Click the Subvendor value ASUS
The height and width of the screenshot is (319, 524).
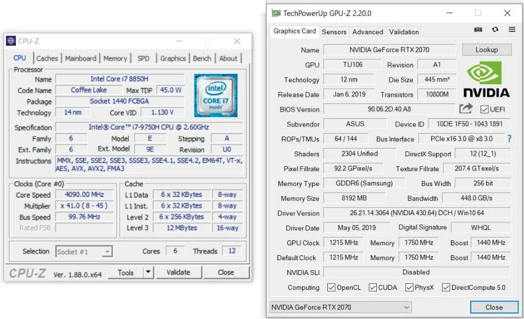[x=355, y=124]
